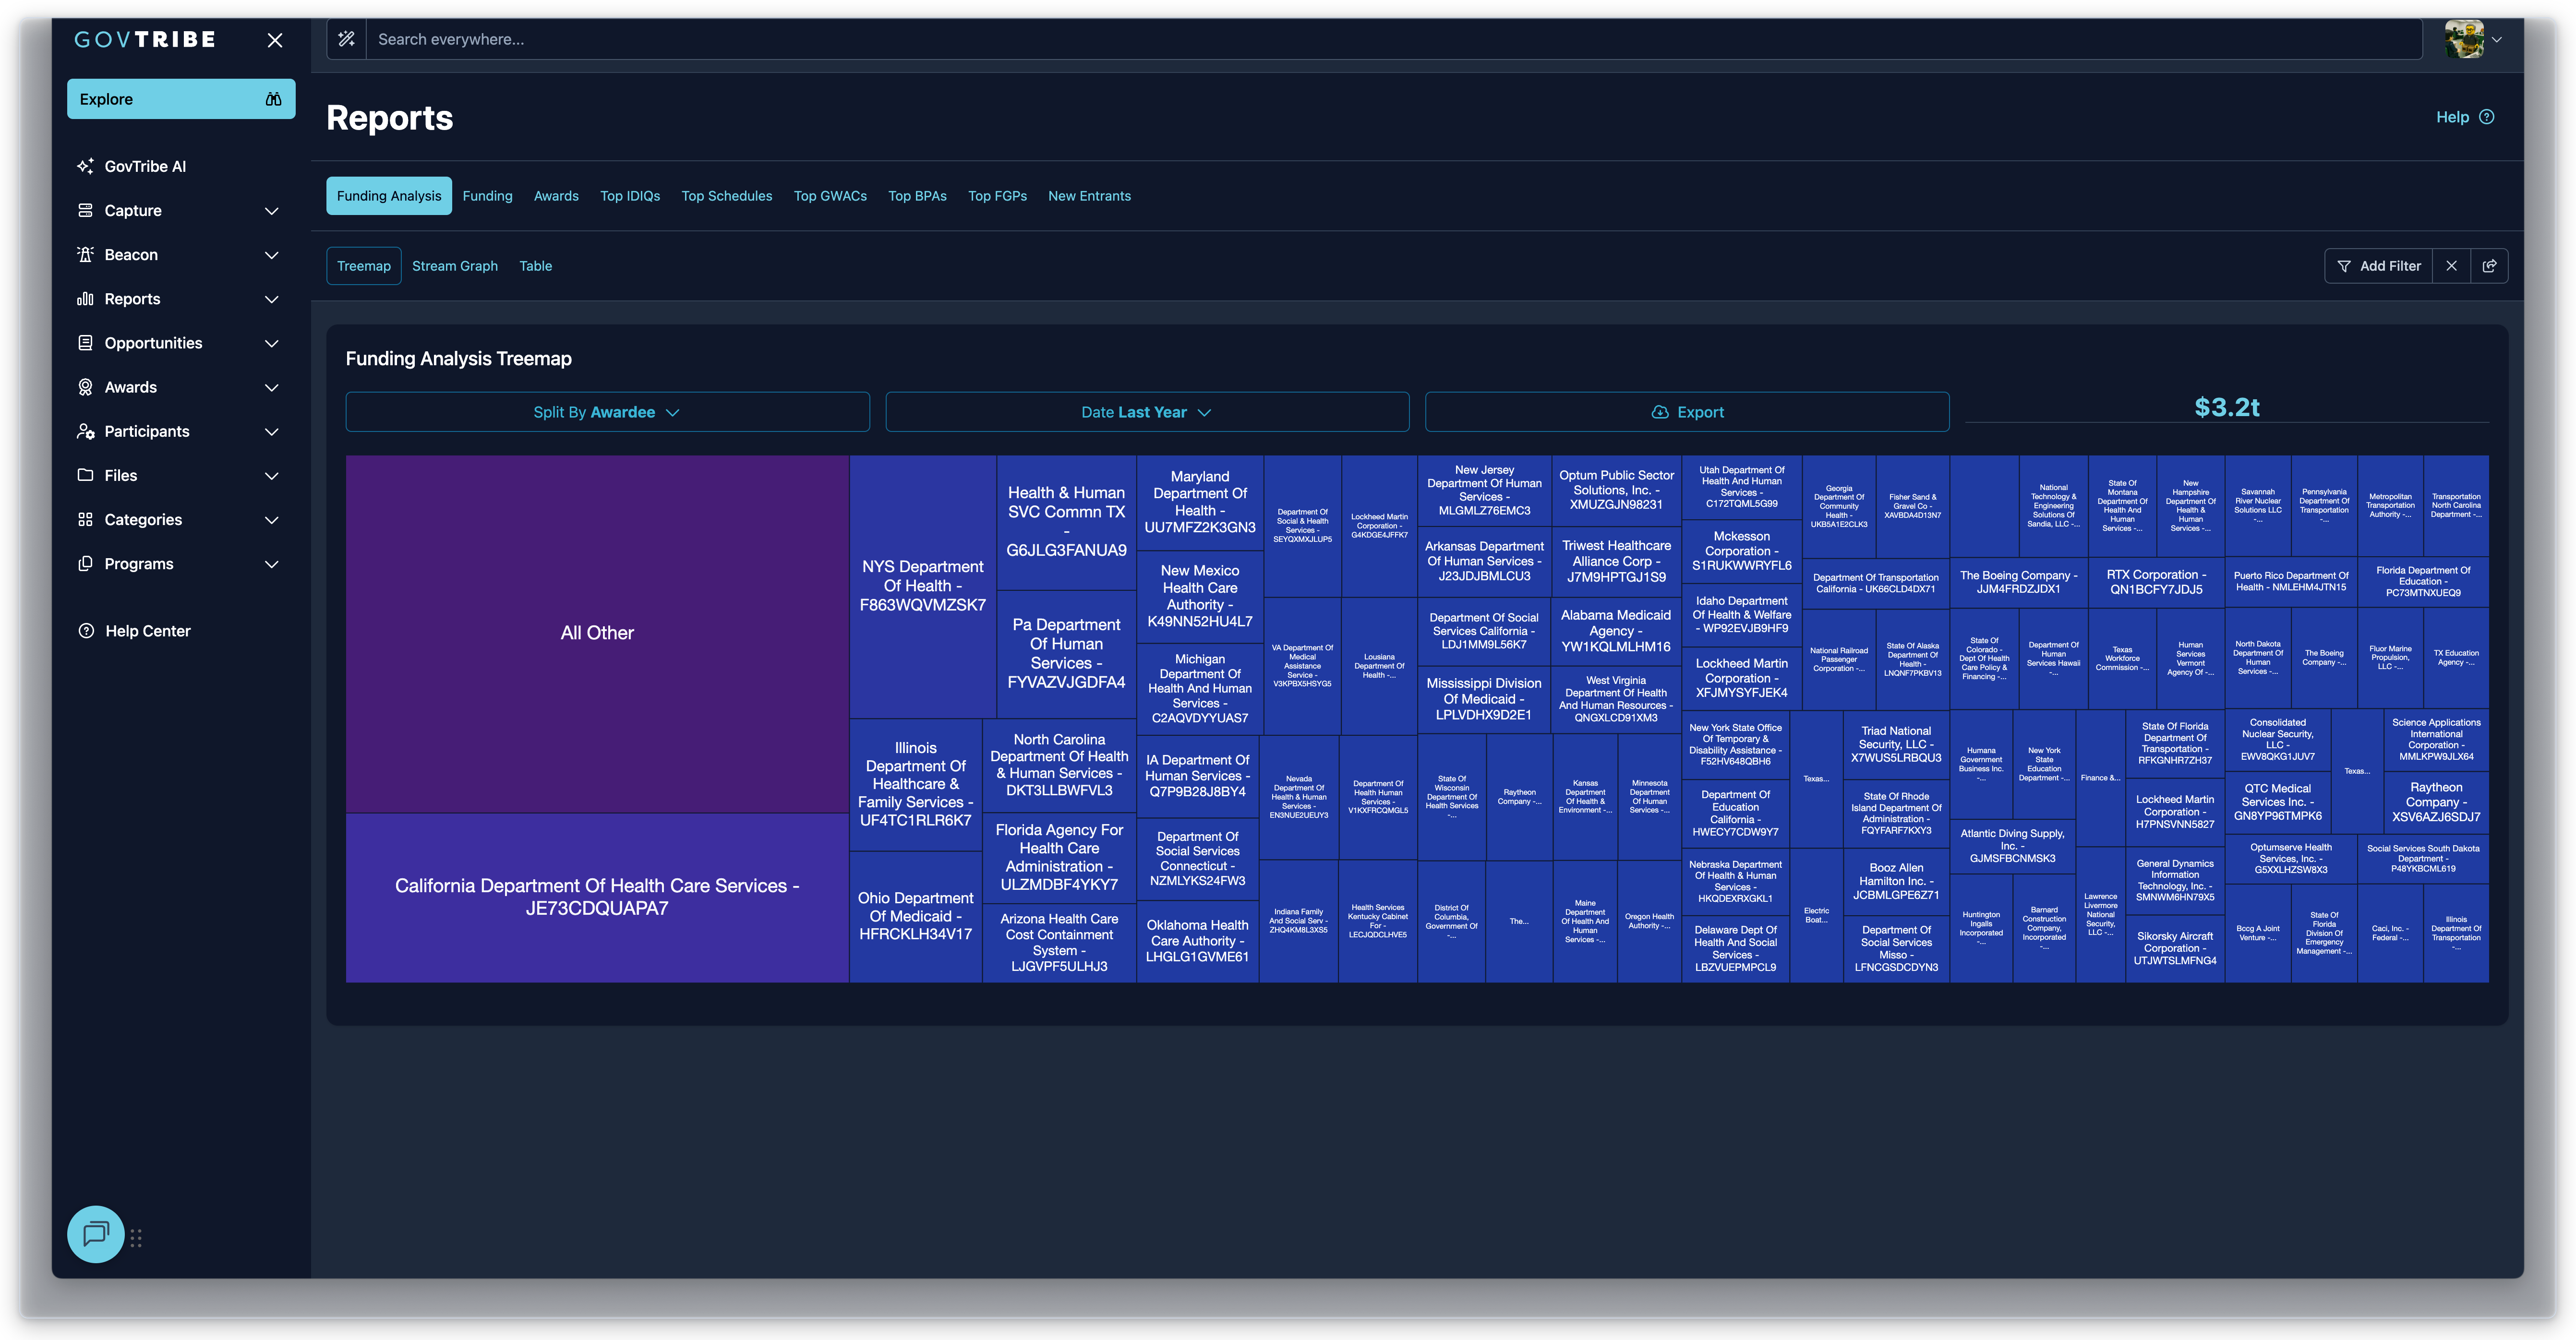Open the Date Last Year dropdown
The width and height of the screenshot is (2576, 1340).
coord(1147,412)
